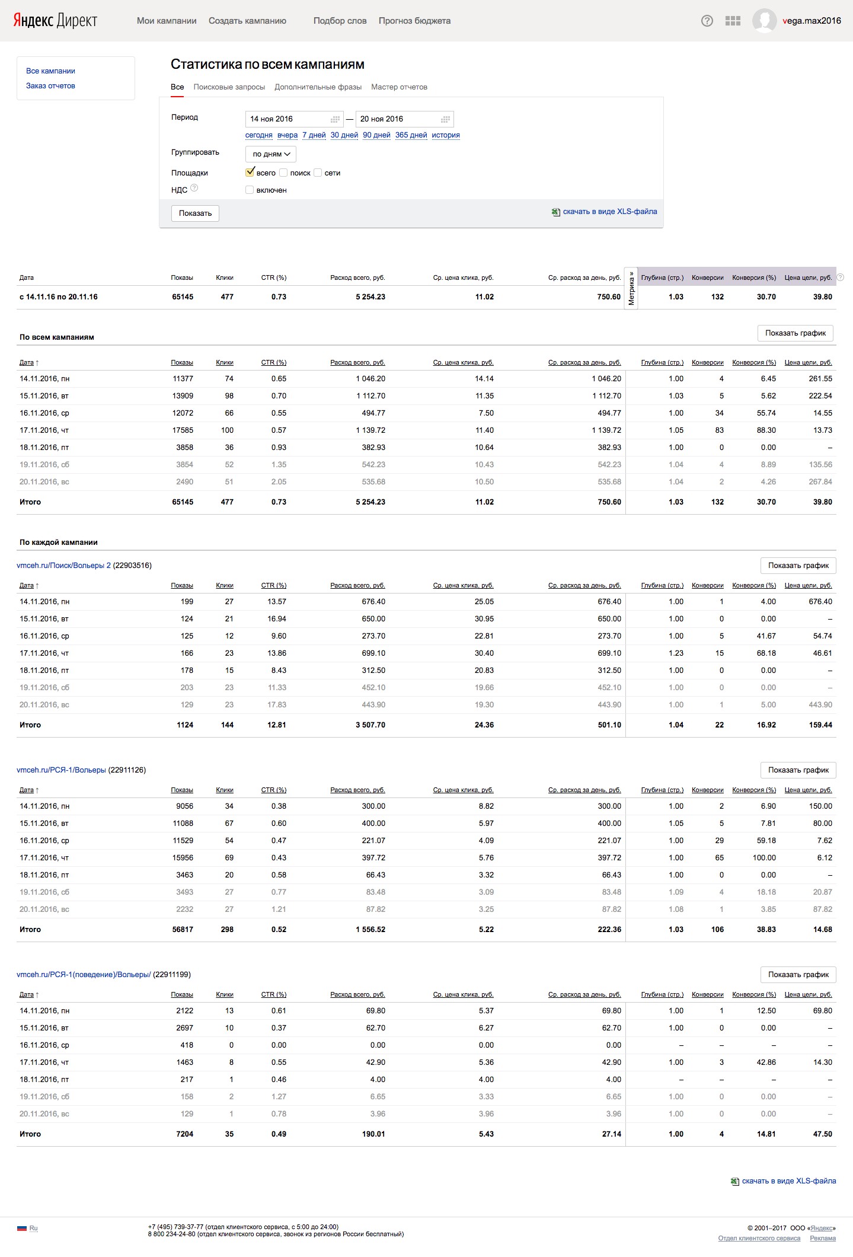This screenshot has height=1257, width=853.
Task: Set period to '30 дней'
Action: point(344,135)
